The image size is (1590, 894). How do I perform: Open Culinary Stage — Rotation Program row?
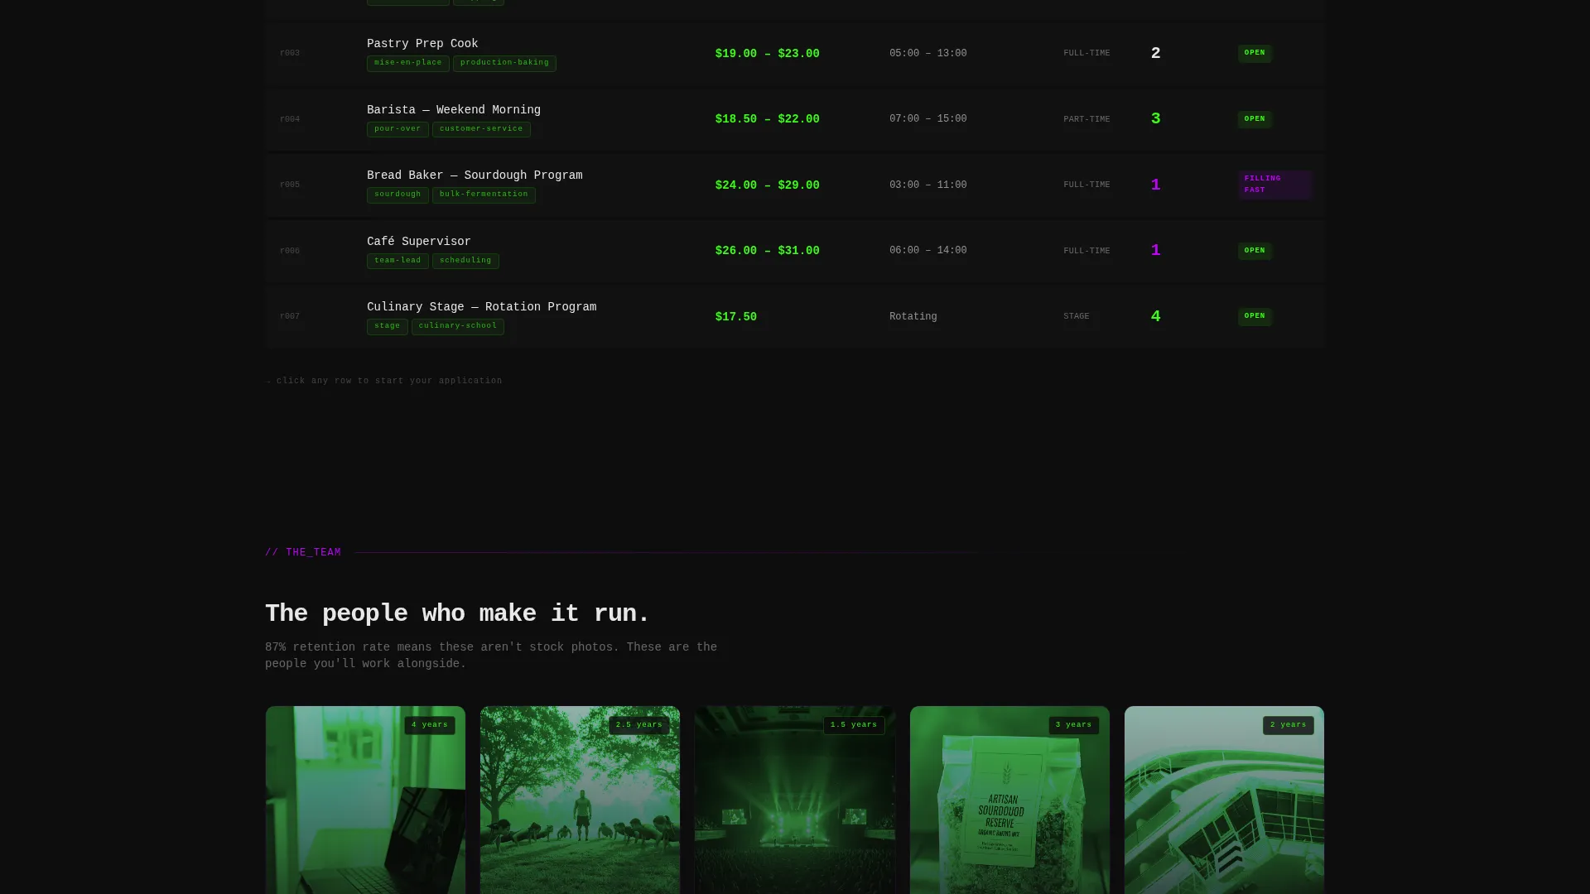tap(794, 316)
